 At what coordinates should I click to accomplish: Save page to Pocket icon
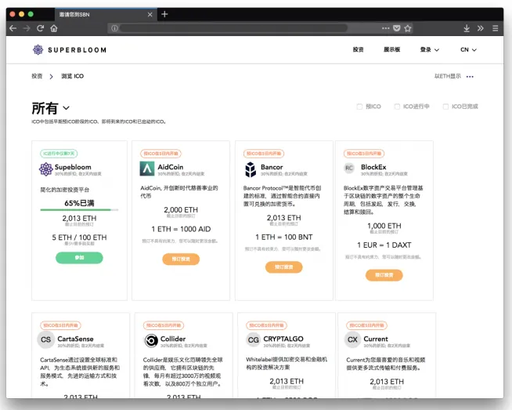click(x=397, y=28)
